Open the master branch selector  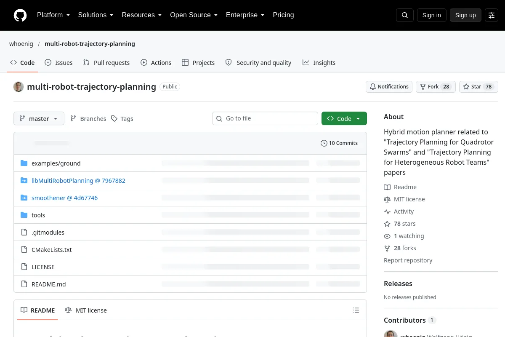click(x=39, y=119)
